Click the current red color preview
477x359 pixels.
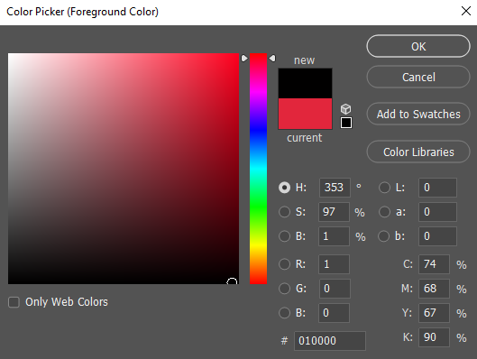point(305,114)
